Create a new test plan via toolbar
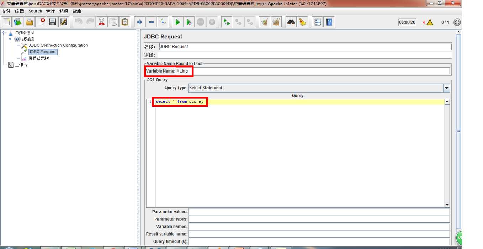The image size is (483, 249). click(6, 22)
